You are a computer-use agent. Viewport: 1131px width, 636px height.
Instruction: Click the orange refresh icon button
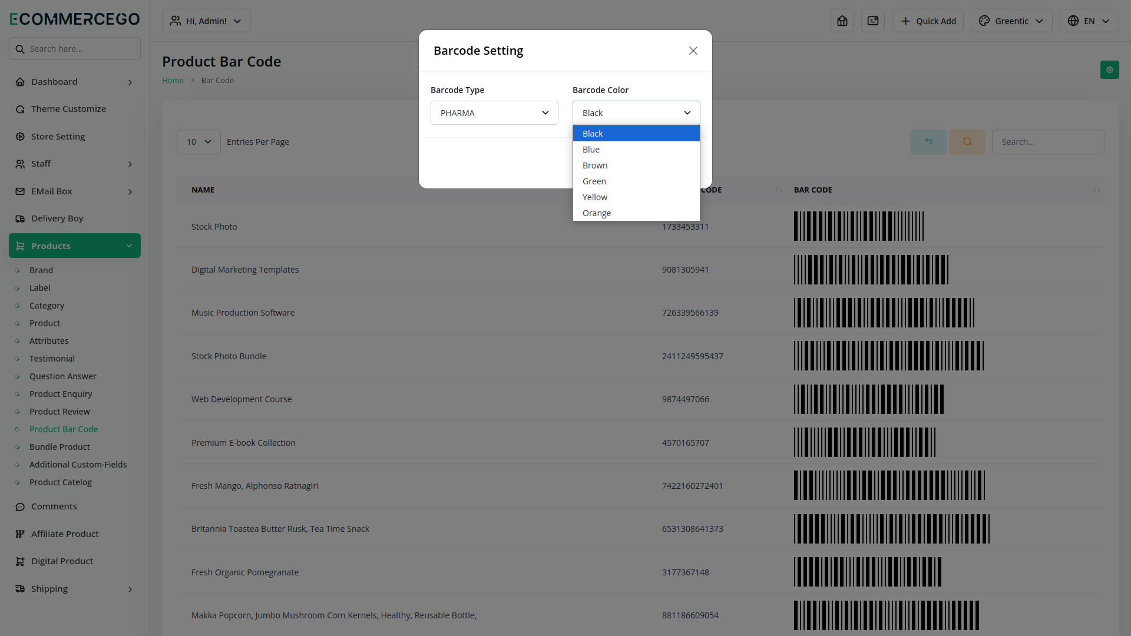[x=967, y=142]
